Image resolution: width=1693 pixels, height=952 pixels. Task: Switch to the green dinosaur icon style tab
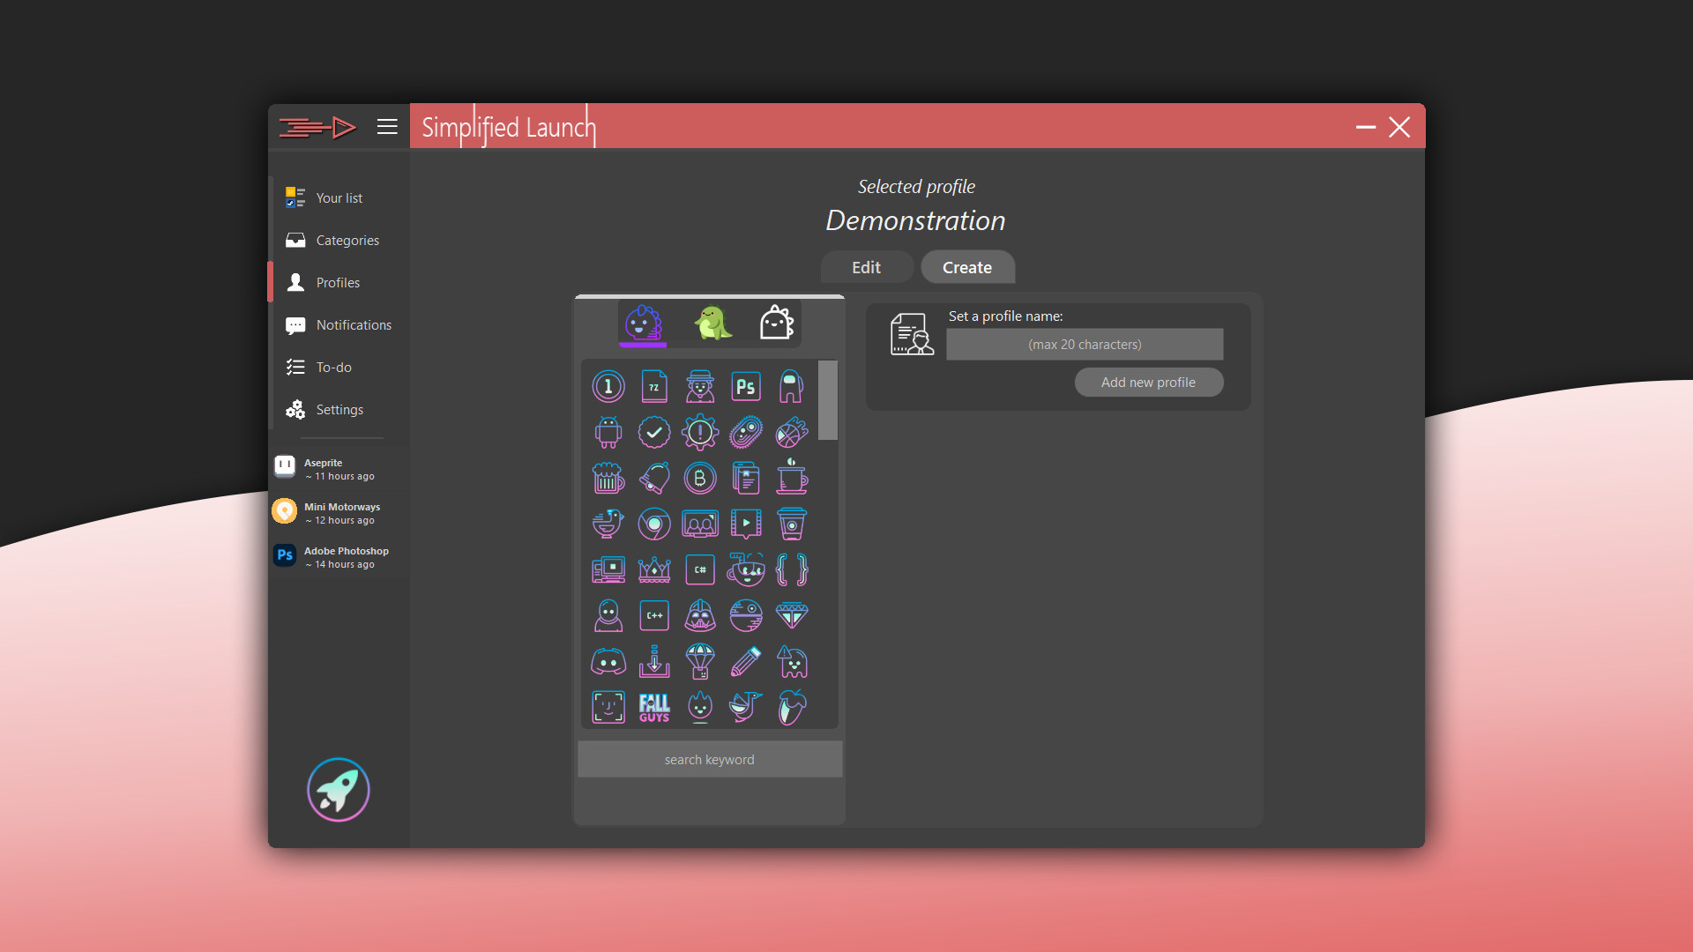[x=710, y=324]
